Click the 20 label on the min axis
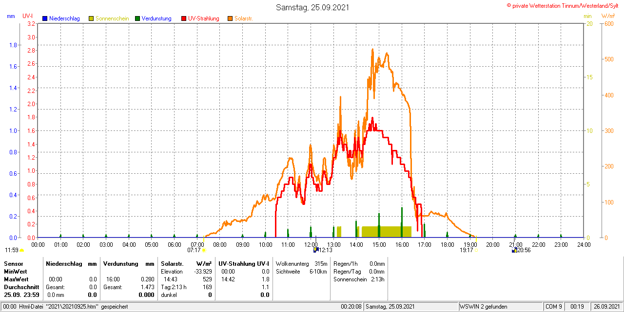Image resolution: width=624 pixels, height=312 pixels. [589, 24]
